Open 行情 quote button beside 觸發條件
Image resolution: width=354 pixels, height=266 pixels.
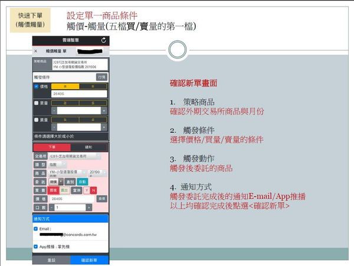[102, 77]
